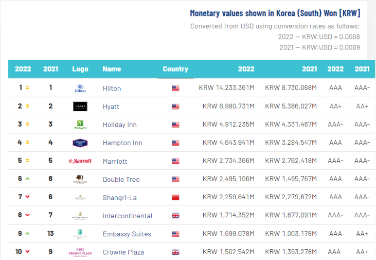
Task: Open the Crowne Plaza brand link
Action: coord(123,252)
